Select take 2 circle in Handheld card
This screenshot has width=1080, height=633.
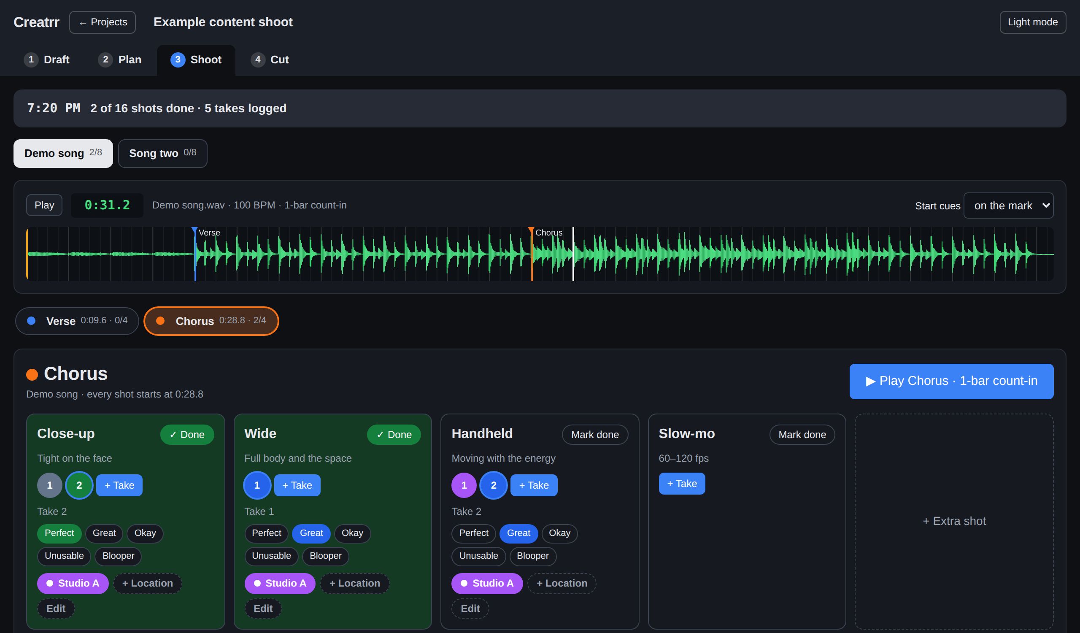click(493, 485)
